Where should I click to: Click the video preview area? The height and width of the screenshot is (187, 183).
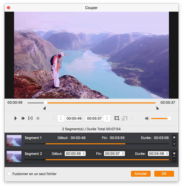tap(91, 55)
